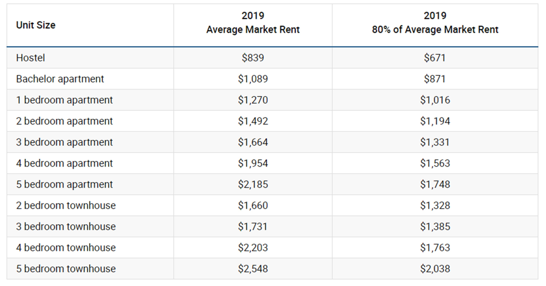Select the 5 bedroom townhouse label
This screenshot has width=546, height=286.
66,269
